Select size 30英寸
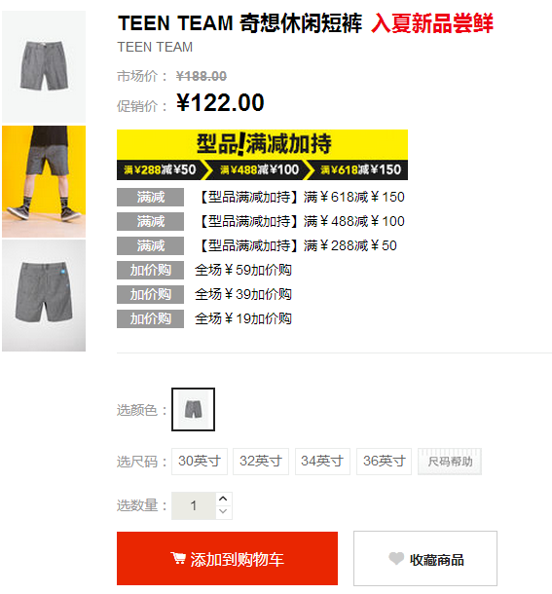This screenshot has height=594, width=552. [200, 461]
